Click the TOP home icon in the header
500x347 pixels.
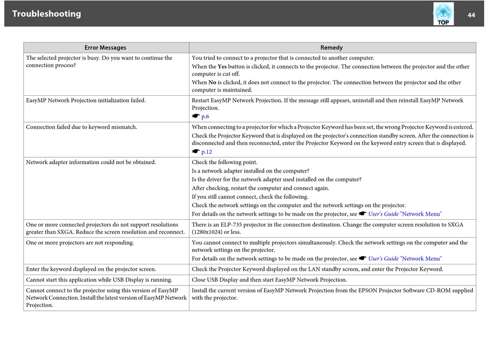[443, 14]
